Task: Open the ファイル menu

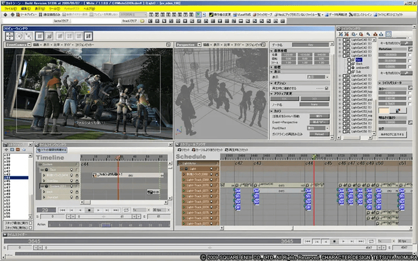Action: [x=10, y=9]
